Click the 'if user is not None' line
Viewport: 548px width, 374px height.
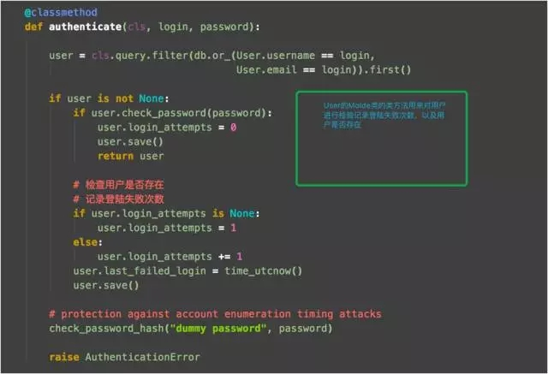pos(109,98)
